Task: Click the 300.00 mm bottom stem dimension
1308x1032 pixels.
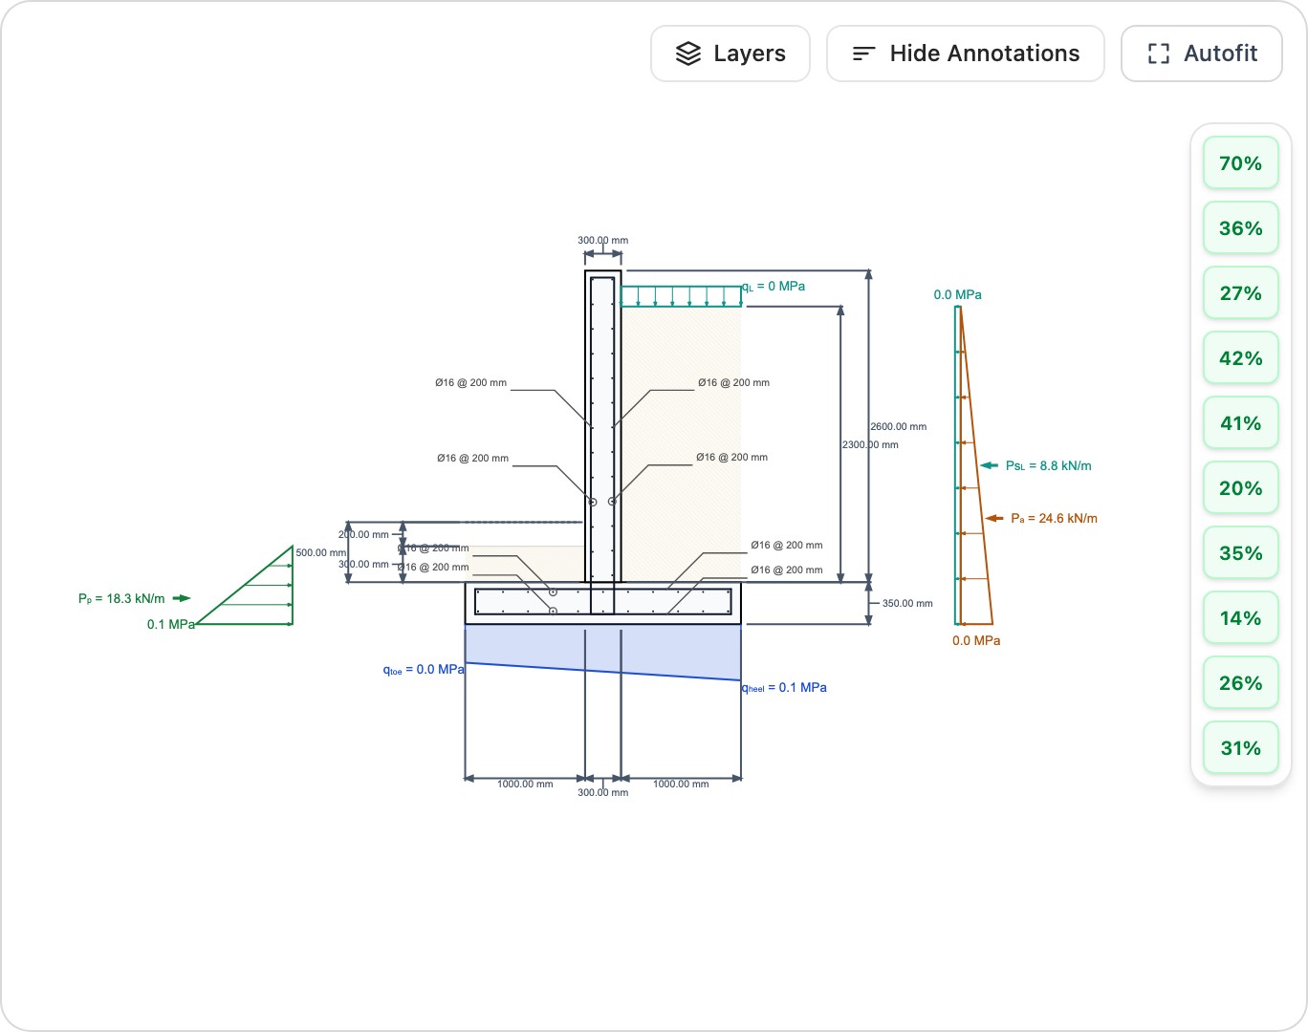Action: point(603,793)
